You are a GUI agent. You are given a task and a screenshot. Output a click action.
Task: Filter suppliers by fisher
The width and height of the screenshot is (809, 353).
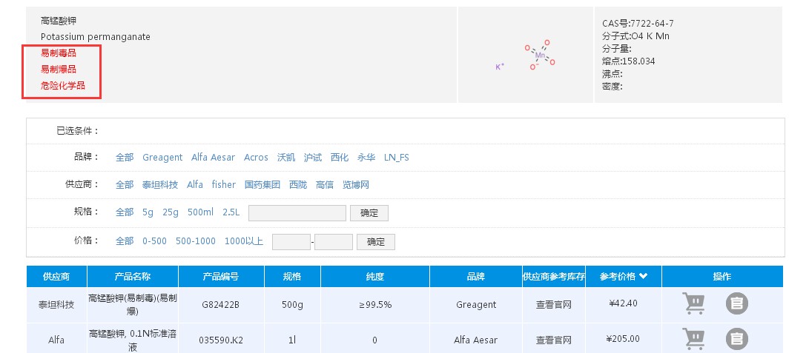223,185
